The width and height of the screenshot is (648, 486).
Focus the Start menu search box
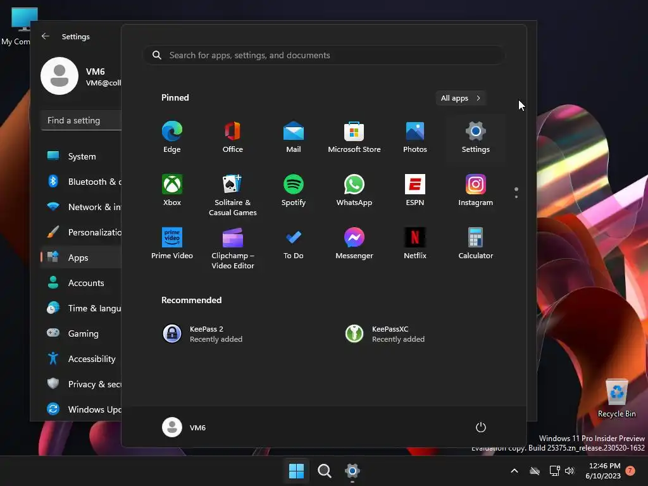pyautogui.click(x=323, y=55)
